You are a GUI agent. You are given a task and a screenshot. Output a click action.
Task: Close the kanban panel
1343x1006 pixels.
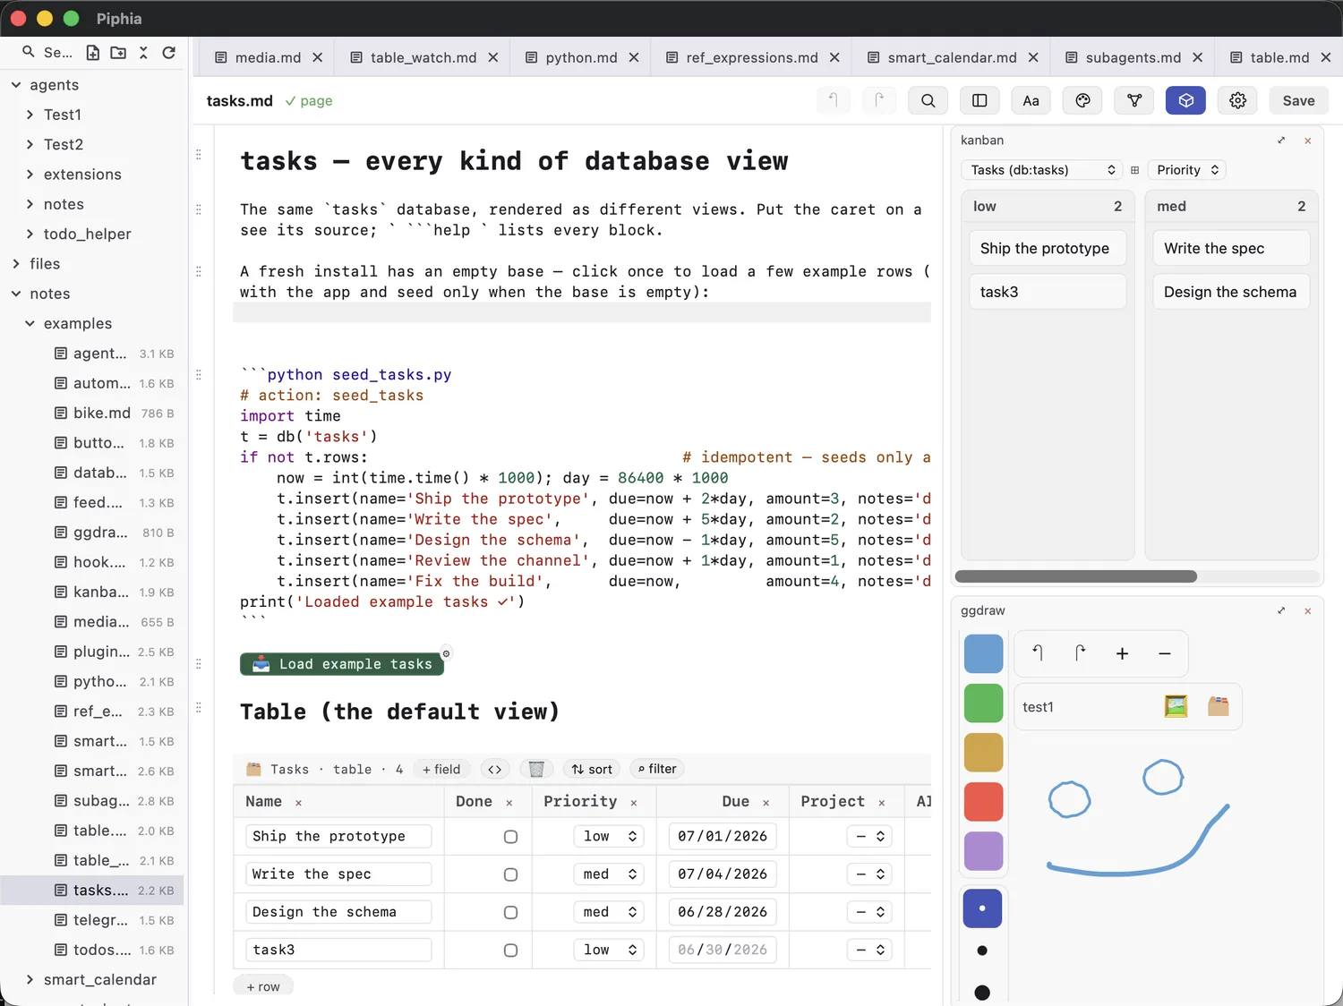coord(1308,141)
